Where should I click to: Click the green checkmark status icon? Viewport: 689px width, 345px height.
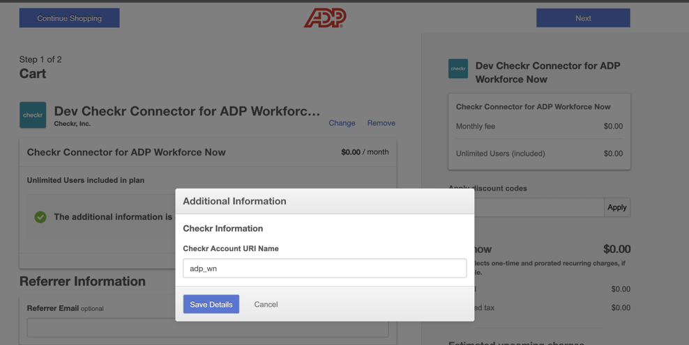(x=40, y=217)
